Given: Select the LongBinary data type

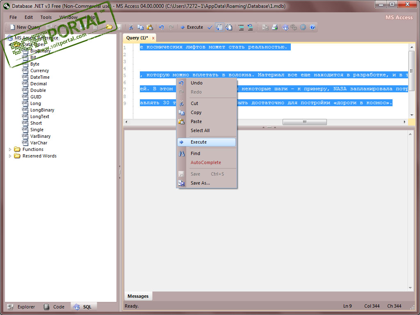Looking at the screenshot, I should pos(42,110).
